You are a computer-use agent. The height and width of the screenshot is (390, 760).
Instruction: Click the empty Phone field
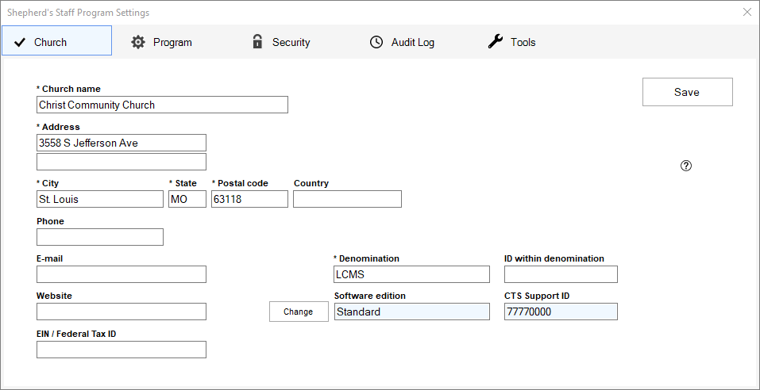(x=99, y=237)
